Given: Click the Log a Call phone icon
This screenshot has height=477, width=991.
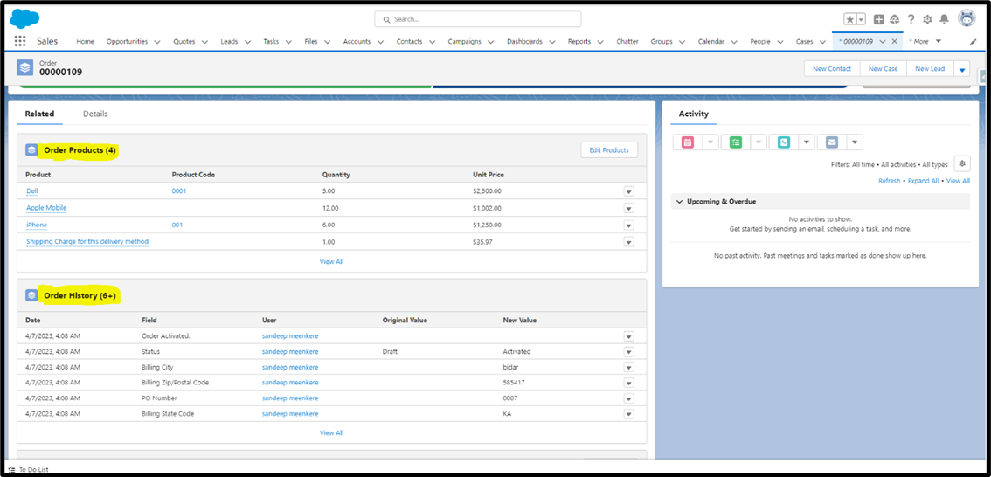Looking at the screenshot, I should (784, 142).
